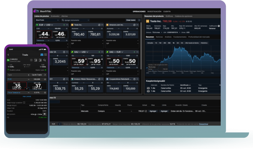
Task: Click the X close icon next to Net position
Action: 44,113
